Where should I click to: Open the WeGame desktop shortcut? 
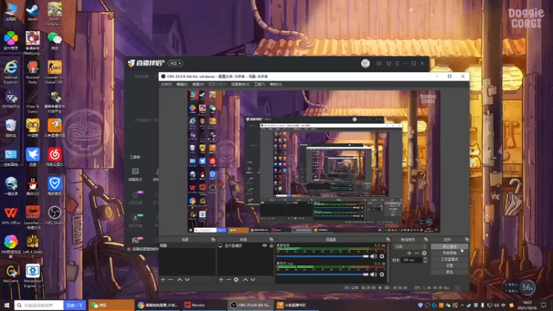10,274
